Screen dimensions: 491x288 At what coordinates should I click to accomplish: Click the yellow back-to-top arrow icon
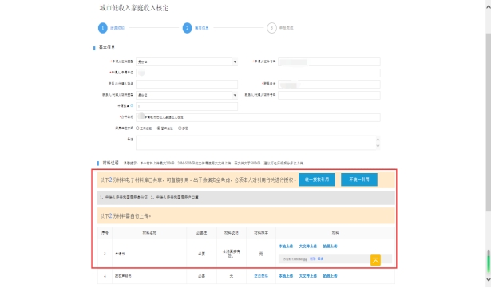point(375,260)
